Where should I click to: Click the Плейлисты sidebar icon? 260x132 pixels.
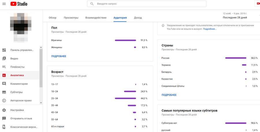coord(4,67)
